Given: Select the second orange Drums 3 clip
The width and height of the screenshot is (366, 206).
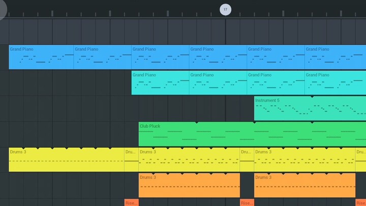Looking at the screenshot, I should click(304, 185).
